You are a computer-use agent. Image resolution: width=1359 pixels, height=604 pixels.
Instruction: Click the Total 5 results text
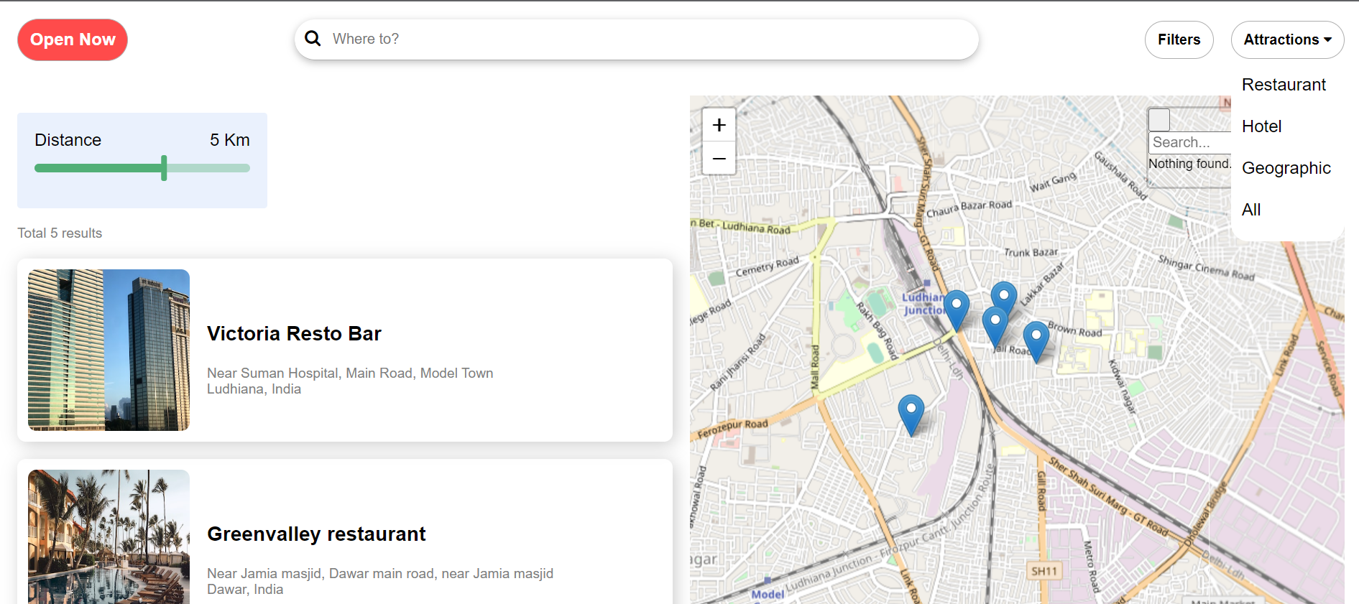(60, 233)
